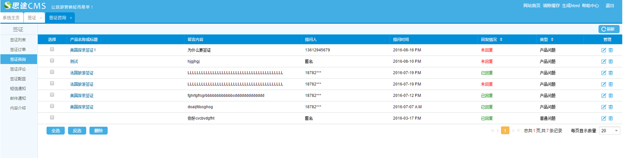Open 每页显示数量 dropdown showing 20
Image resolution: width=623 pixels, height=158 pixels.
pos(610,131)
